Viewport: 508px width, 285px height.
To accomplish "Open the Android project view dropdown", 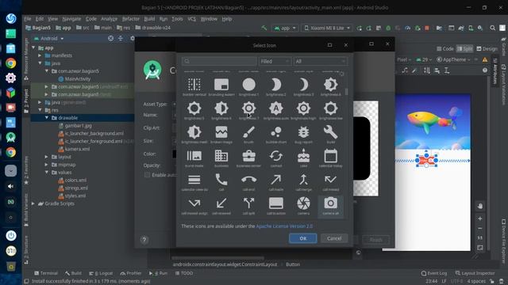I will coord(49,38).
